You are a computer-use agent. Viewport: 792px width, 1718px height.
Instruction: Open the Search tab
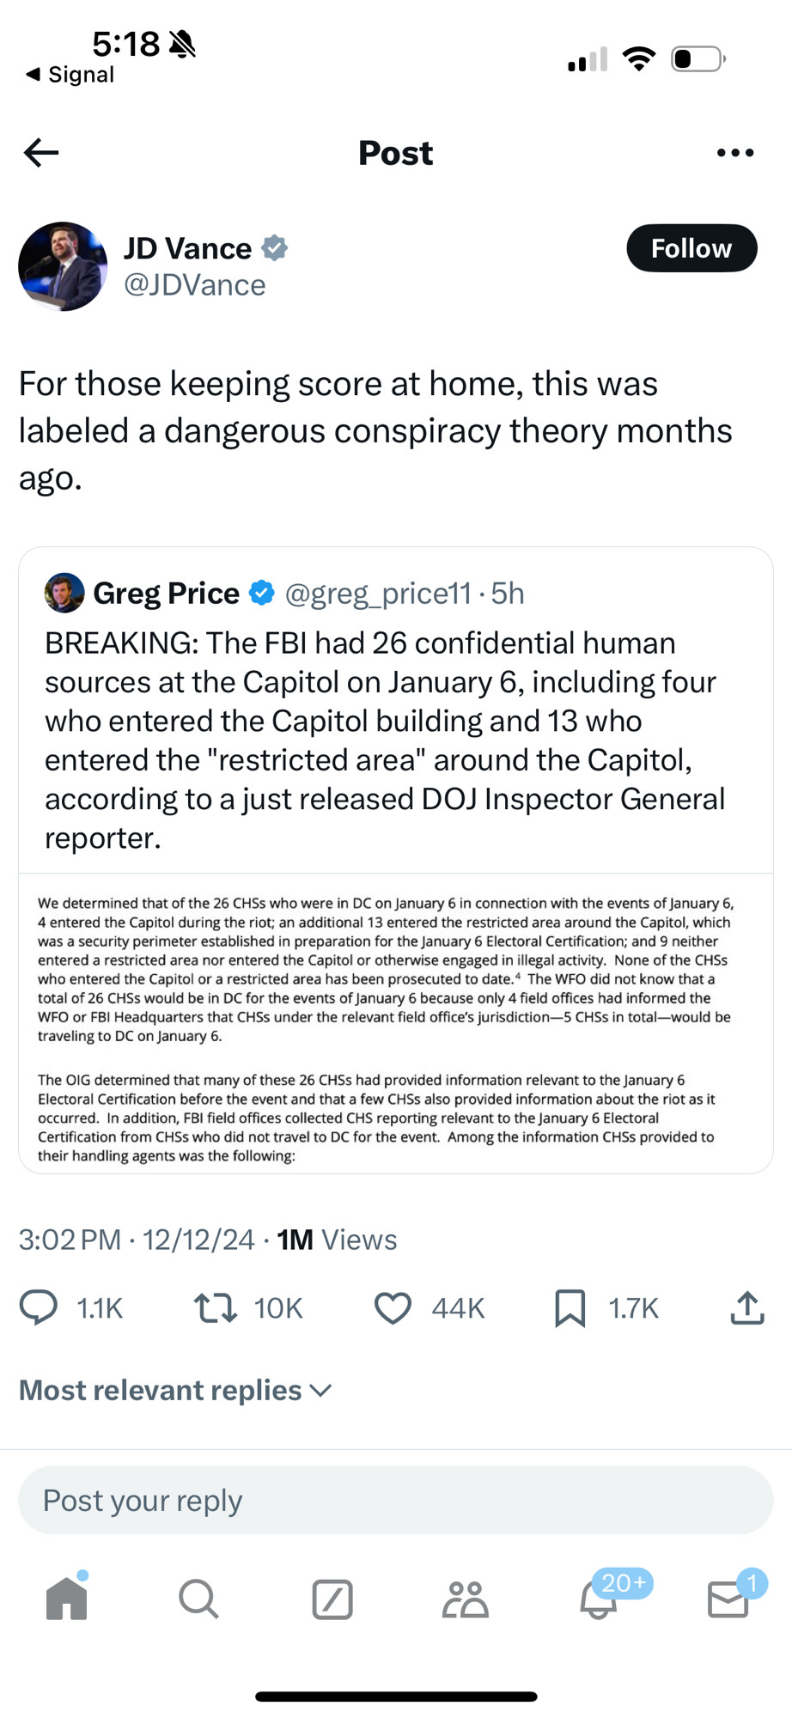tap(198, 1599)
